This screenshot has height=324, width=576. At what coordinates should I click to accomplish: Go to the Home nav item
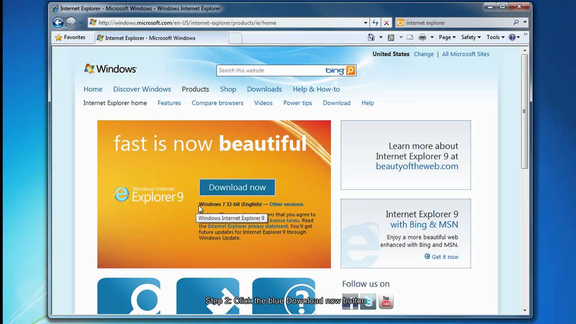pos(93,89)
